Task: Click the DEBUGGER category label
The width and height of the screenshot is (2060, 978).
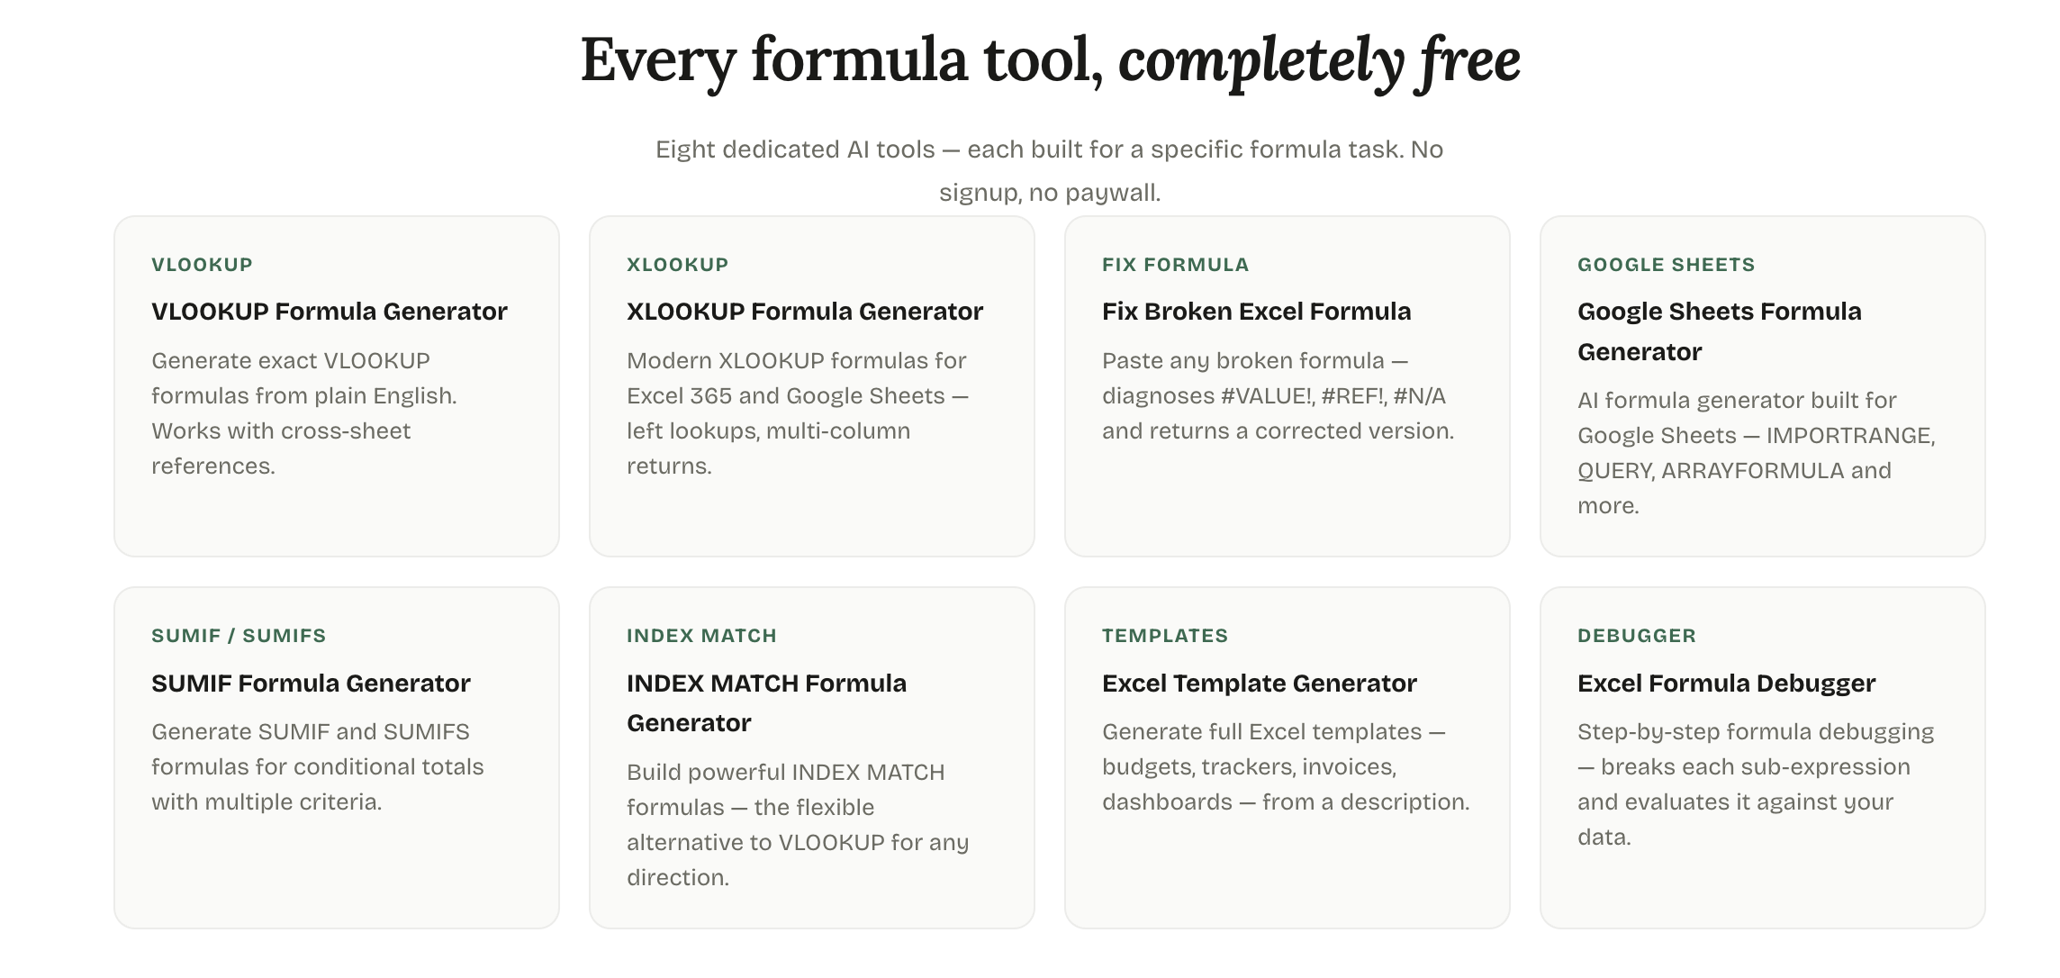Action: (x=1635, y=635)
